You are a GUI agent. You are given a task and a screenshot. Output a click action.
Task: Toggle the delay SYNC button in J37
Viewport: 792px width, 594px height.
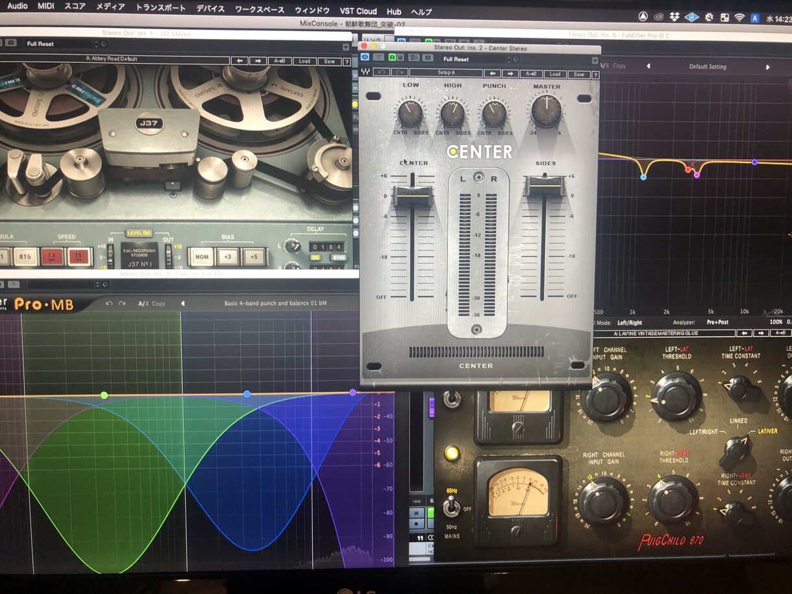[337, 257]
